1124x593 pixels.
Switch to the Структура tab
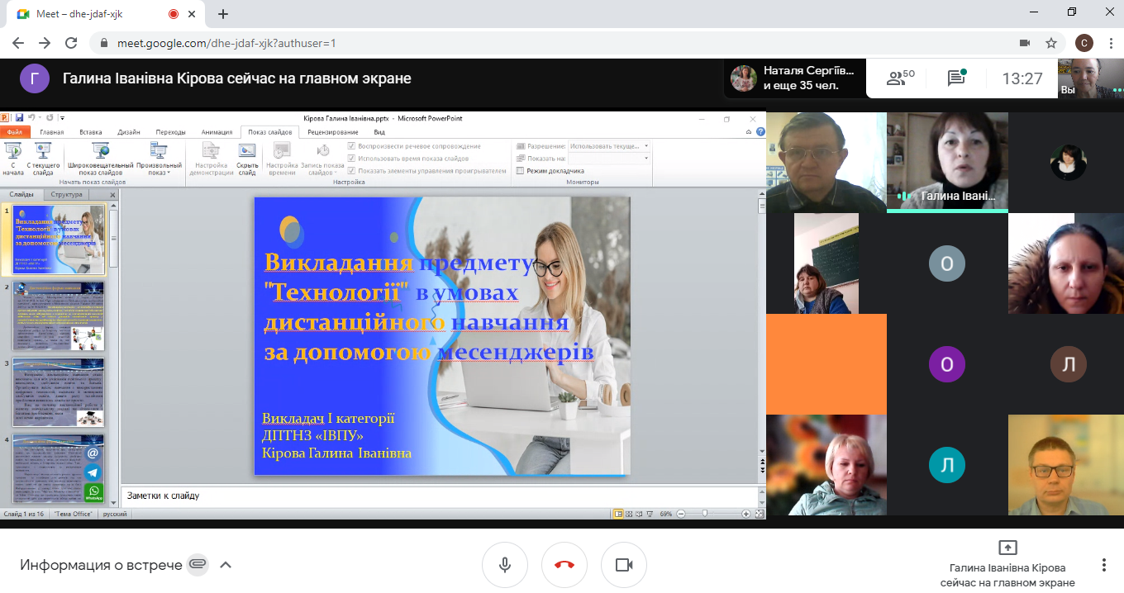pyautogui.click(x=66, y=195)
